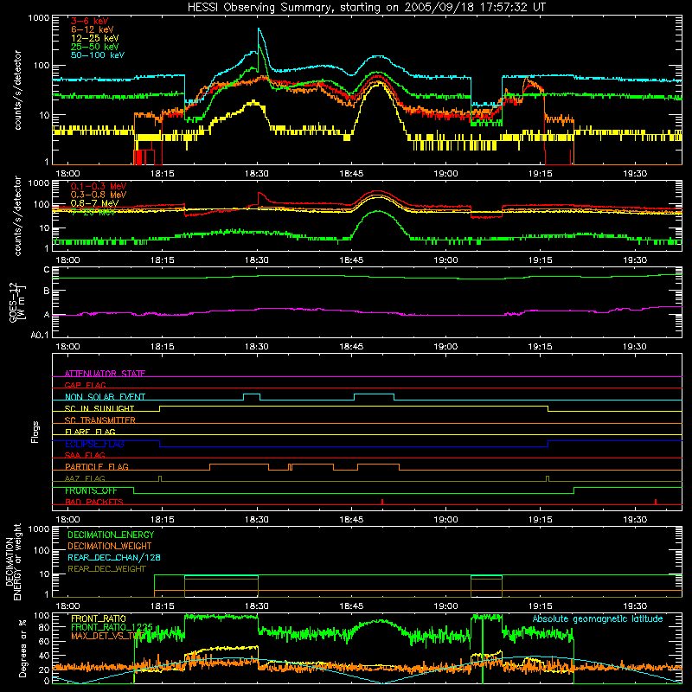Click the 1000 tick on the top keV panel

pos(39,18)
